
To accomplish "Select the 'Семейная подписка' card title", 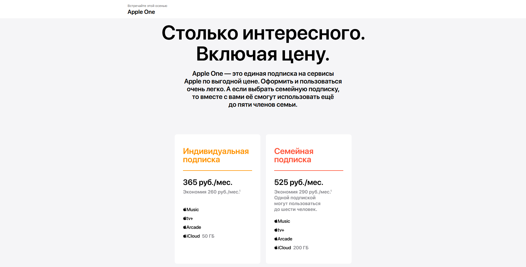I will pyautogui.click(x=294, y=155).
